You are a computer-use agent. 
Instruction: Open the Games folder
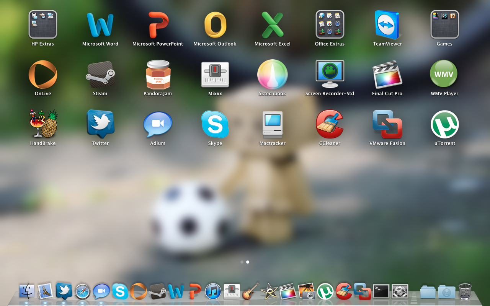445,24
